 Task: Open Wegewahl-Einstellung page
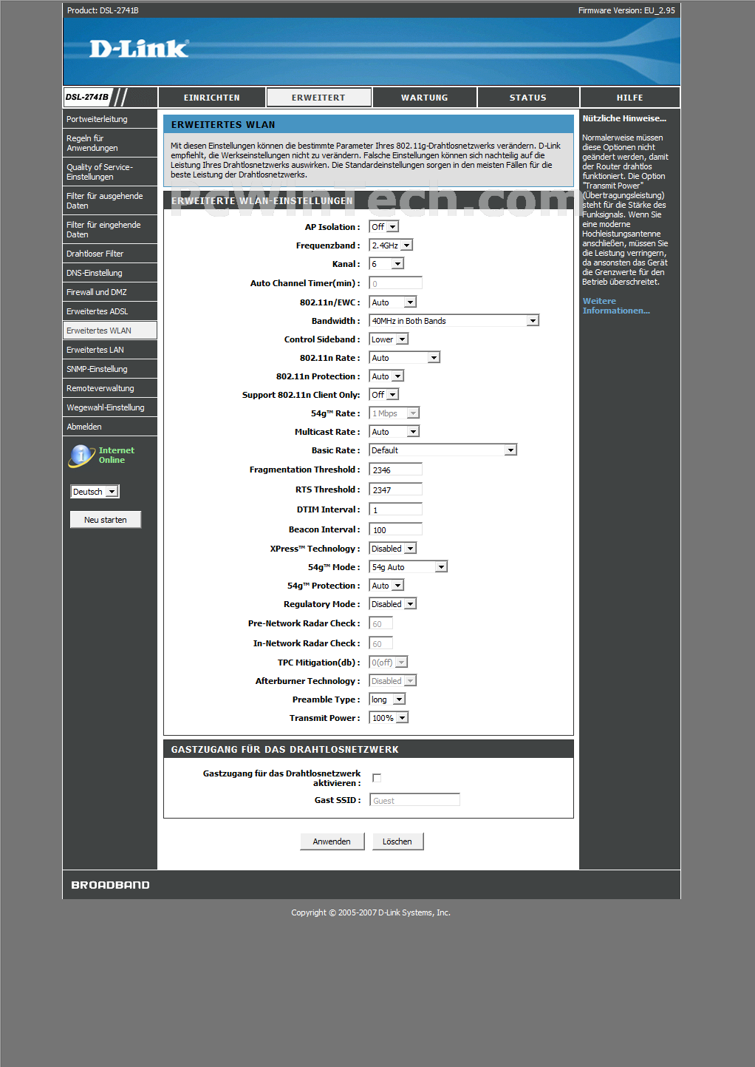tap(110, 407)
